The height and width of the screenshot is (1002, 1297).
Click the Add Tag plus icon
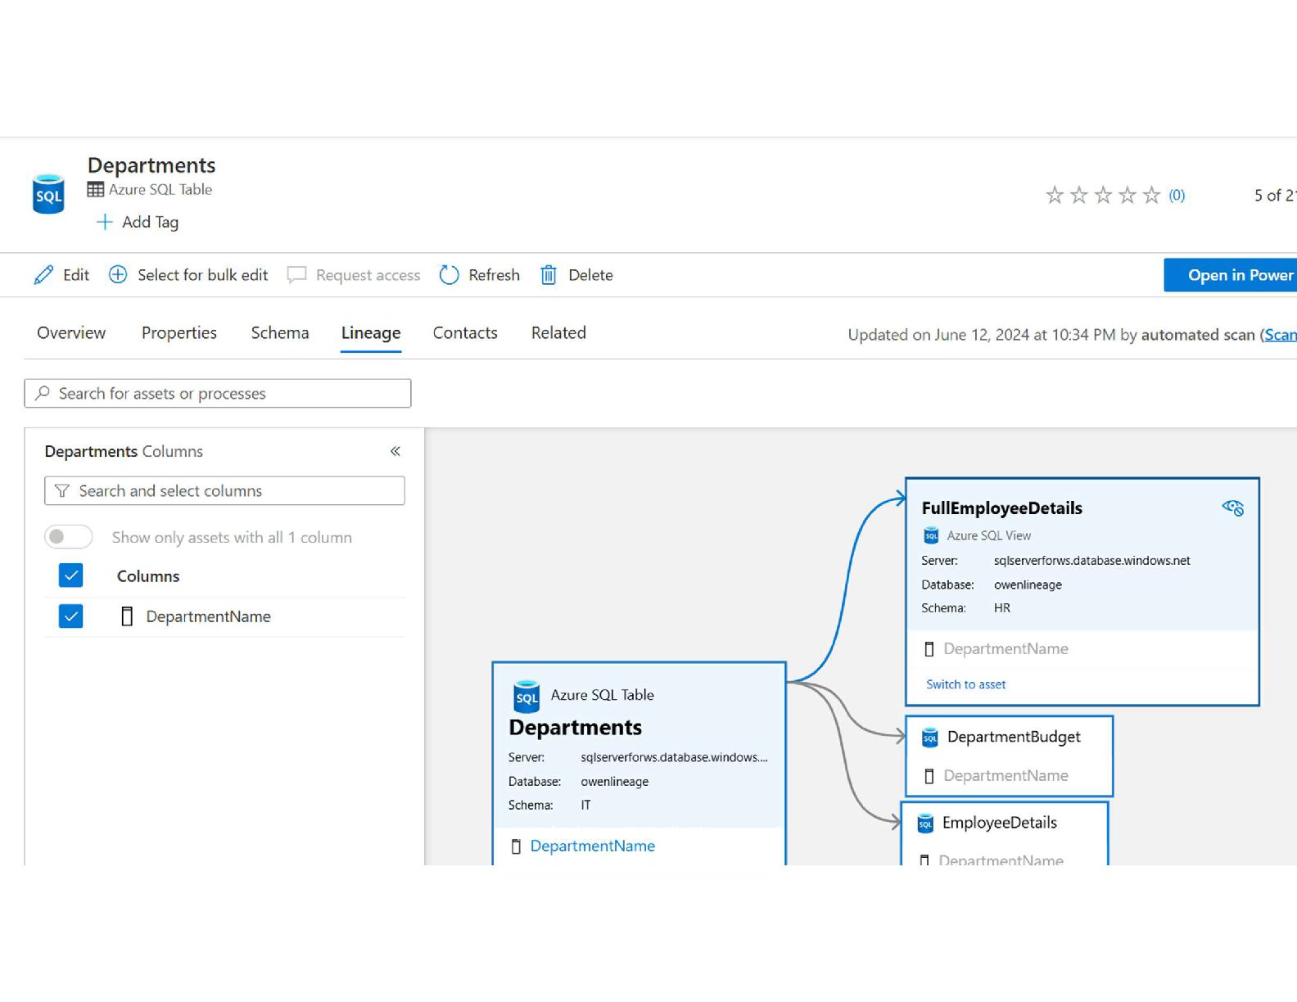click(x=104, y=222)
